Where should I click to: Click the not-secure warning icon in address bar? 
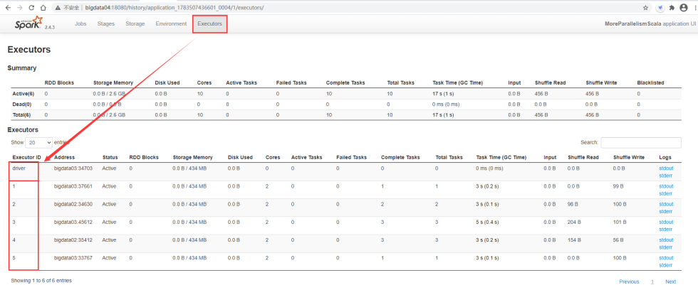57,7
